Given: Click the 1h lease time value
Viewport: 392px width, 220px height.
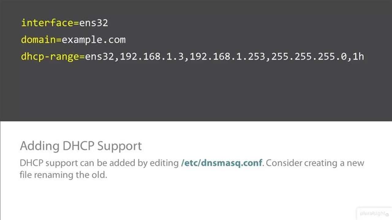Looking at the screenshot, I should [358, 57].
